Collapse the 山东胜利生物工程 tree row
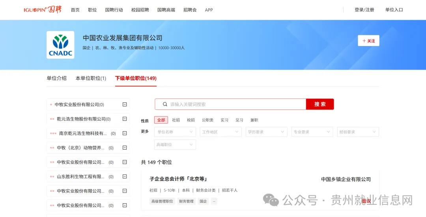Screen dimensions: 426x217 125,176
